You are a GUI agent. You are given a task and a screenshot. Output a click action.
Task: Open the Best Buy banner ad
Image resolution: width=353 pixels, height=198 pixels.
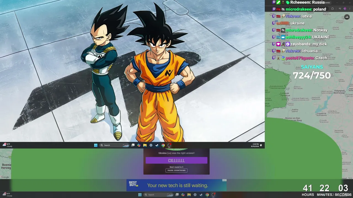176,185
